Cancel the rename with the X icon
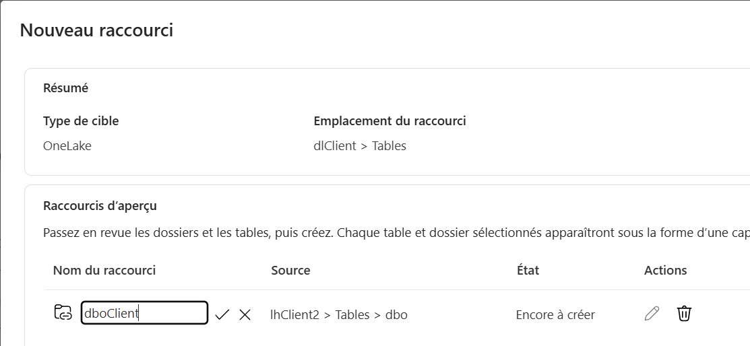The height and width of the screenshot is (346, 750). click(245, 314)
